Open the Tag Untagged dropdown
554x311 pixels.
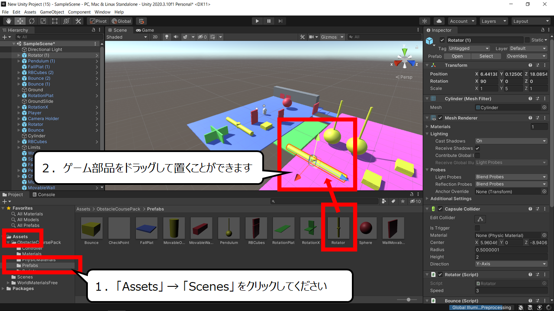click(x=469, y=48)
